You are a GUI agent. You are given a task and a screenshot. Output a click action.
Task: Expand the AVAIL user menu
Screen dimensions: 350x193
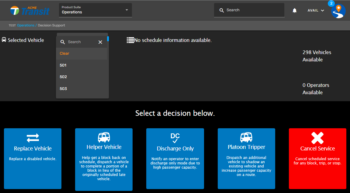click(x=316, y=11)
